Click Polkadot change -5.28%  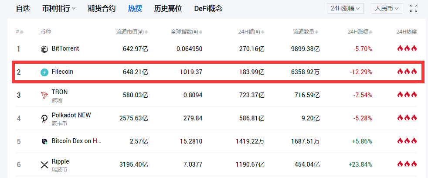pos(363,118)
